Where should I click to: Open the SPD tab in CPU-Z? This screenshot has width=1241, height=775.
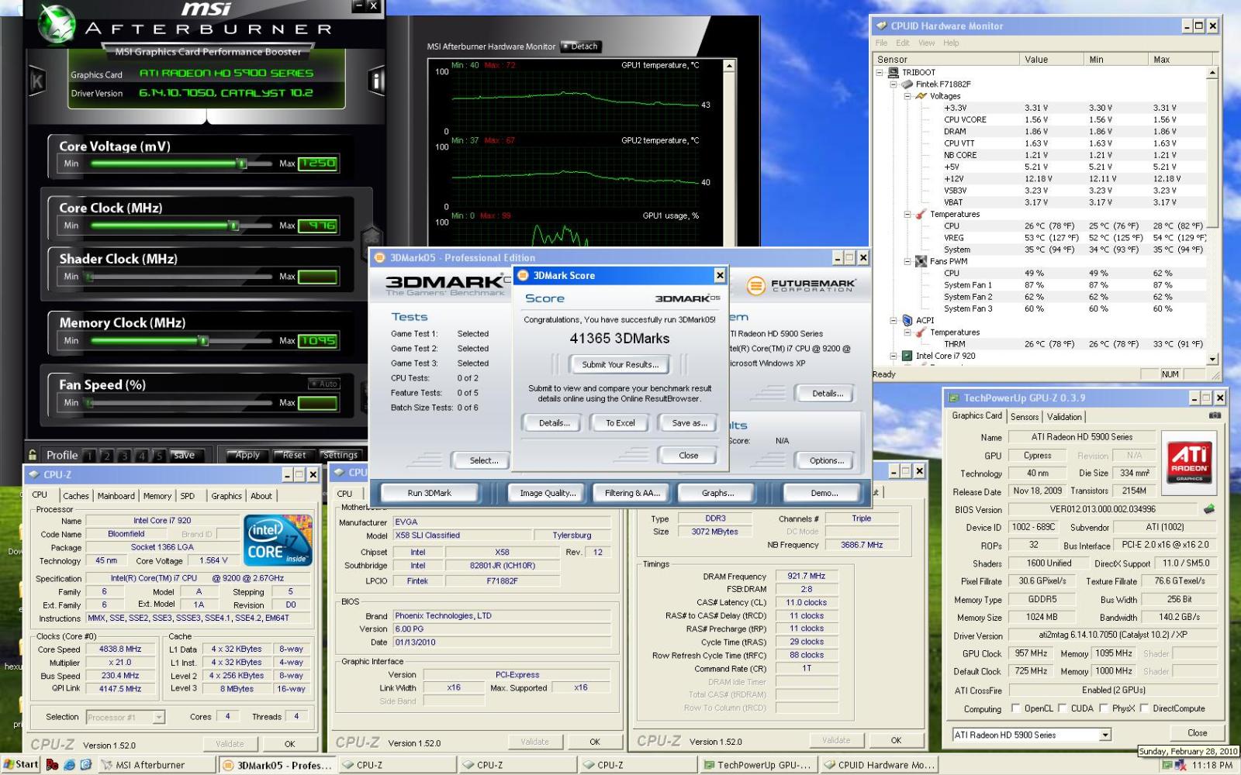[188, 496]
